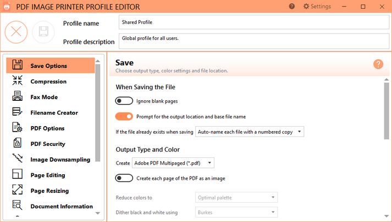Image resolution: width=392 pixels, height=222 pixels.
Task: Click the sidebar scroll down arrow
Action: pyautogui.click(x=98, y=213)
